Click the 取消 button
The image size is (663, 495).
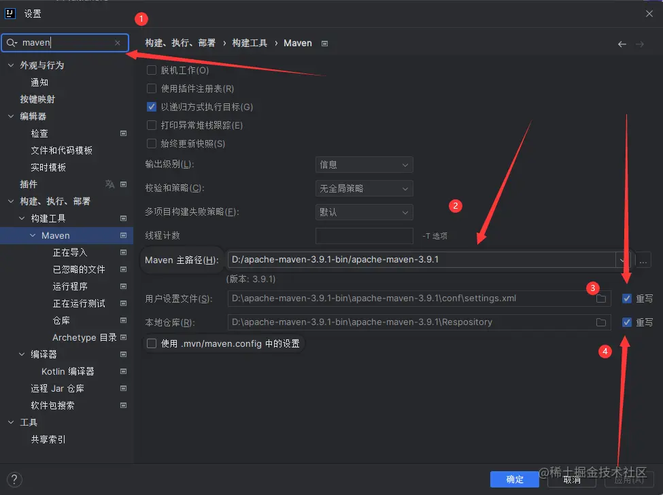(x=572, y=479)
